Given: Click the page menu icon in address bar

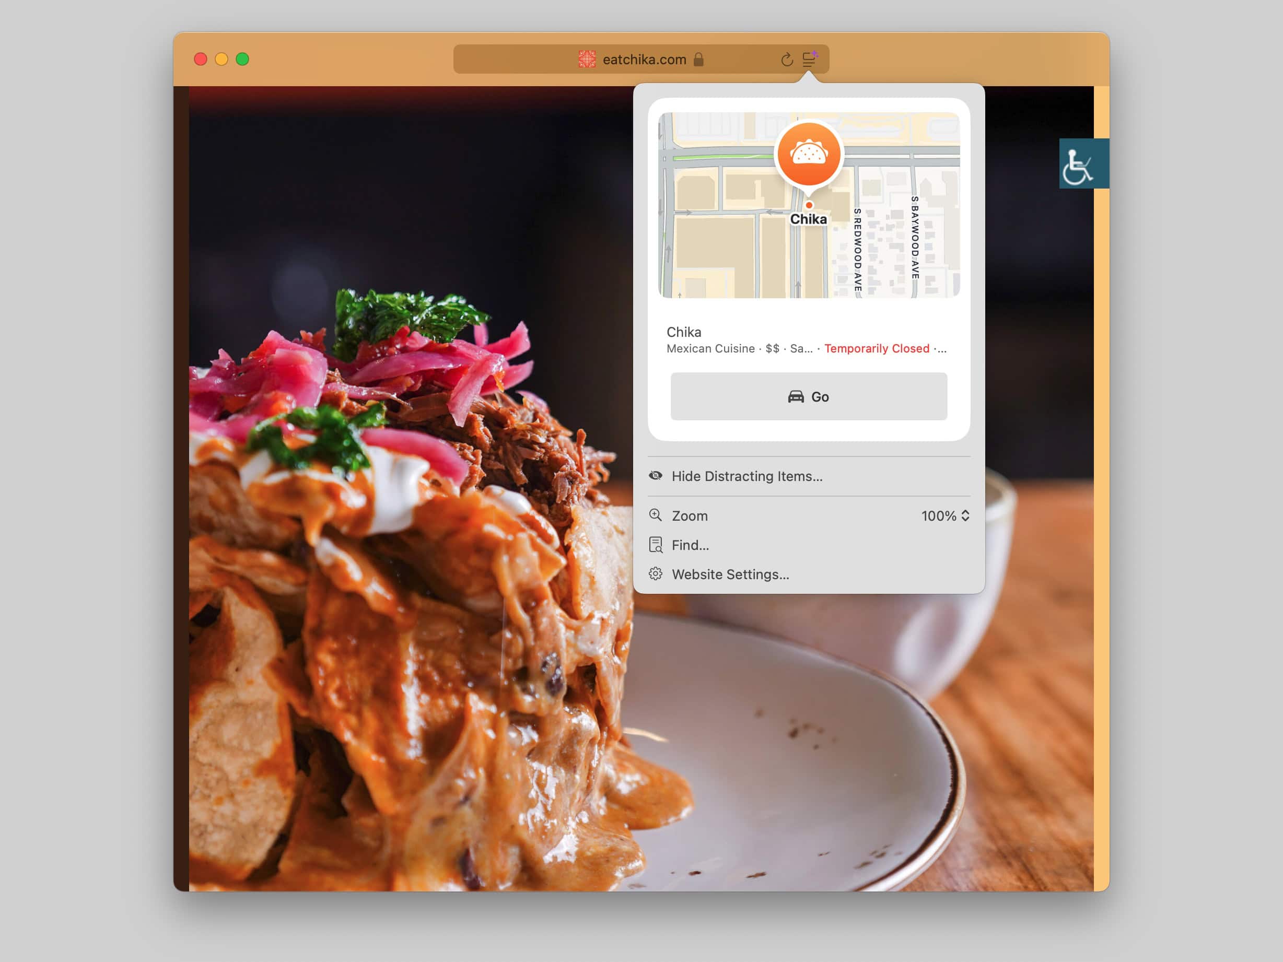Looking at the screenshot, I should (809, 59).
